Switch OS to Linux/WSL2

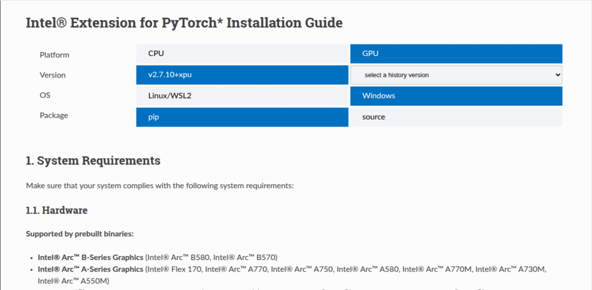coord(242,96)
